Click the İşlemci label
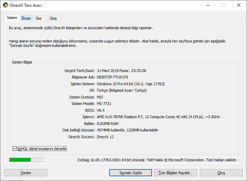247x181 pixels. coord(89,117)
